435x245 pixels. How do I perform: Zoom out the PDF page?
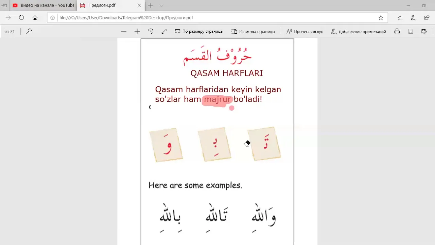[124, 31]
